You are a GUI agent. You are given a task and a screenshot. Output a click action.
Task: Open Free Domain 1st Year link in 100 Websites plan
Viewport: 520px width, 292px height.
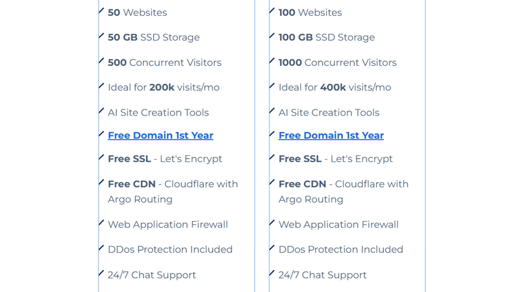pos(331,136)
